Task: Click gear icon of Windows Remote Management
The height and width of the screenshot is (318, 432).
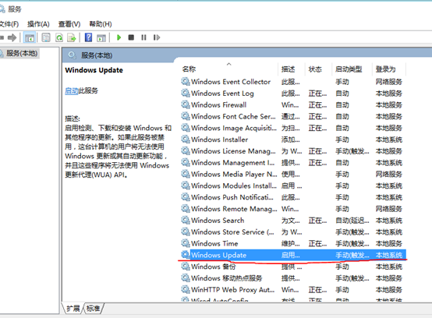Action: pos(186,209)
